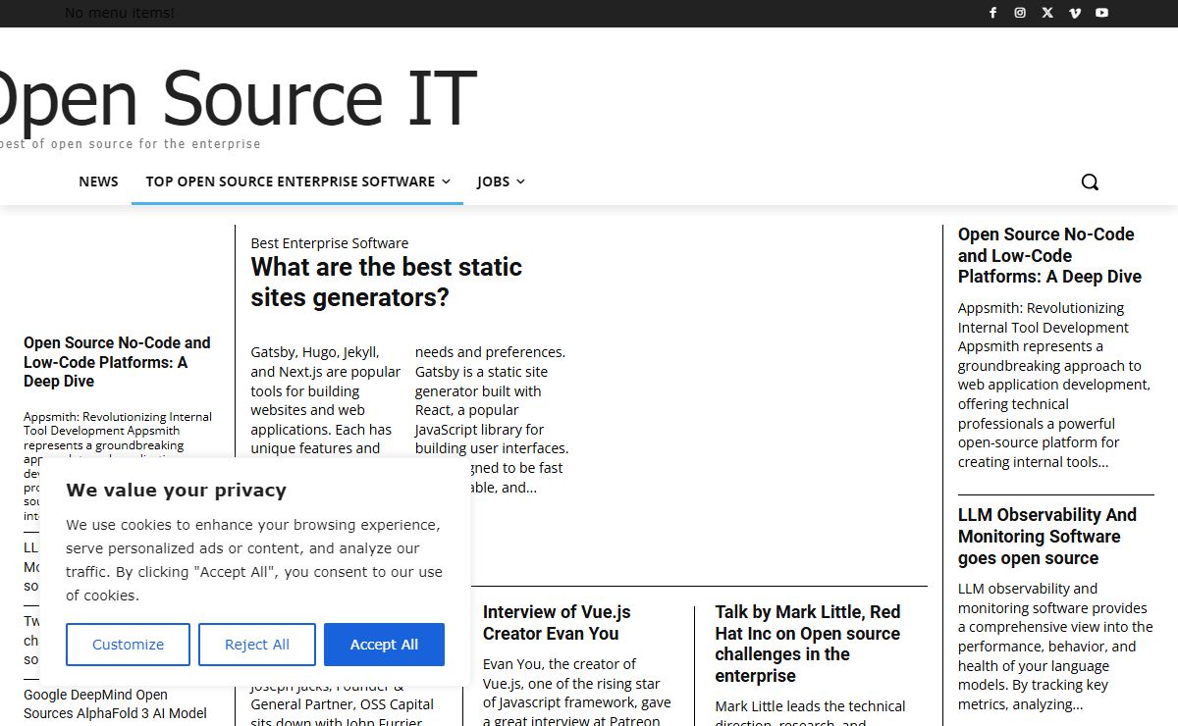Click Customize cookie settings button
1178x726 pixels.
[x=129, y=645]
